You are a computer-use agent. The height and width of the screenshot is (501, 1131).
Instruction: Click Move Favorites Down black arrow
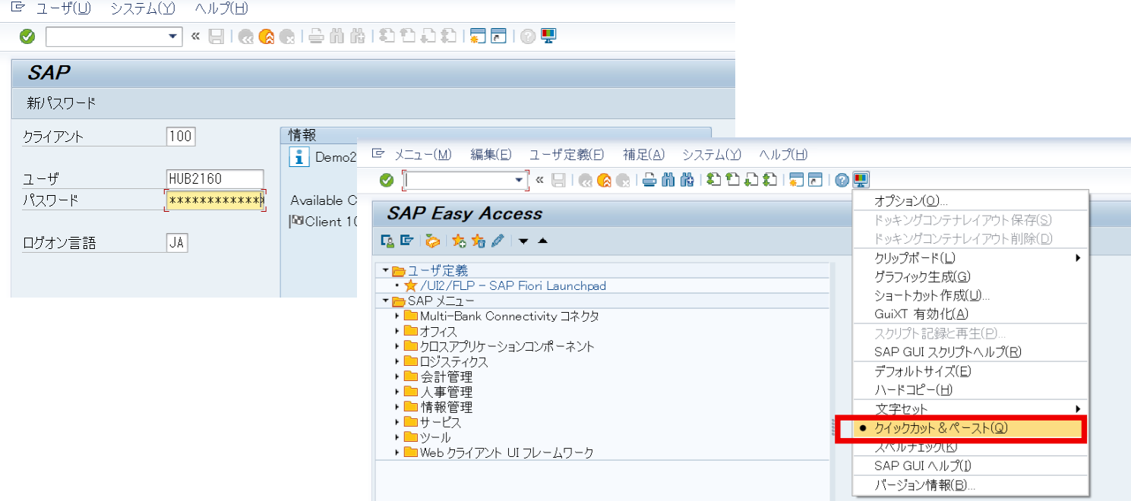pos(523,241)
